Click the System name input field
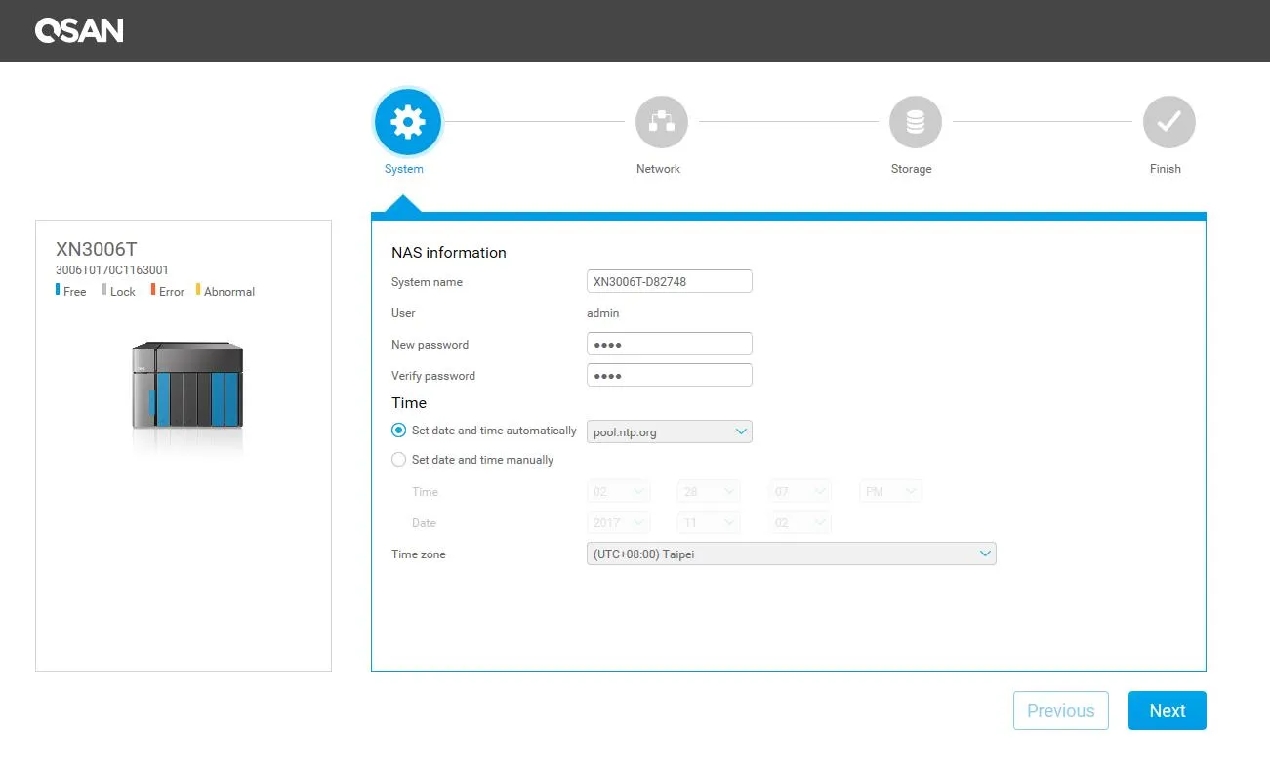The height and width of the screenshot is (779, 1270). [x=670, y=281]
